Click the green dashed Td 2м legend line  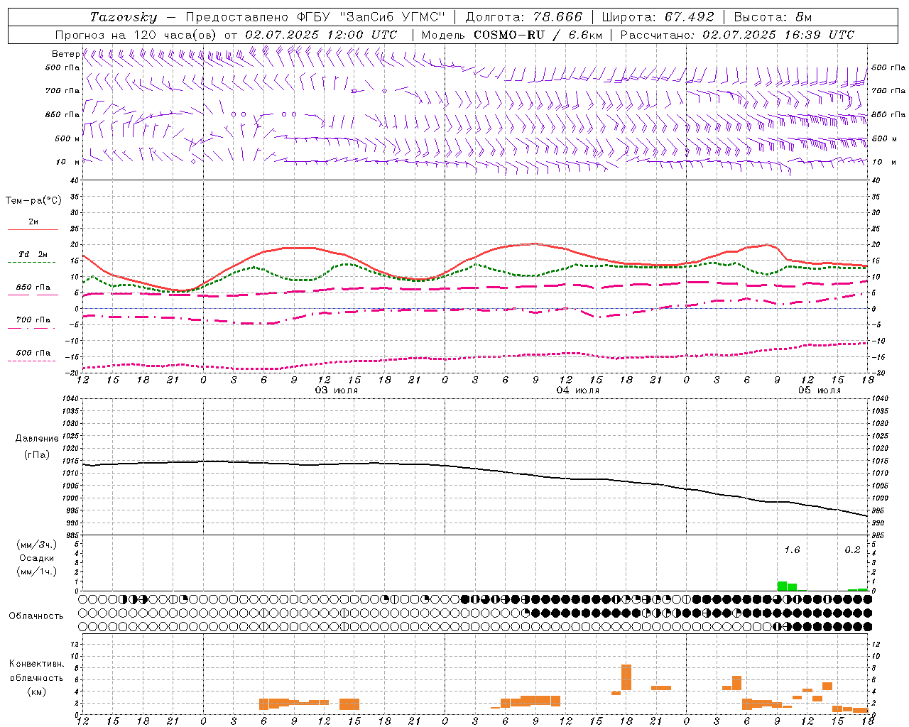coord(31,262)
